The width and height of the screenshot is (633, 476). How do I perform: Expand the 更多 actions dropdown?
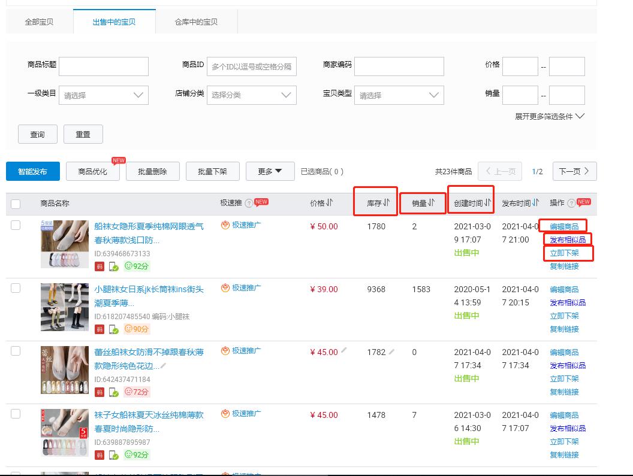click(270, 171)
